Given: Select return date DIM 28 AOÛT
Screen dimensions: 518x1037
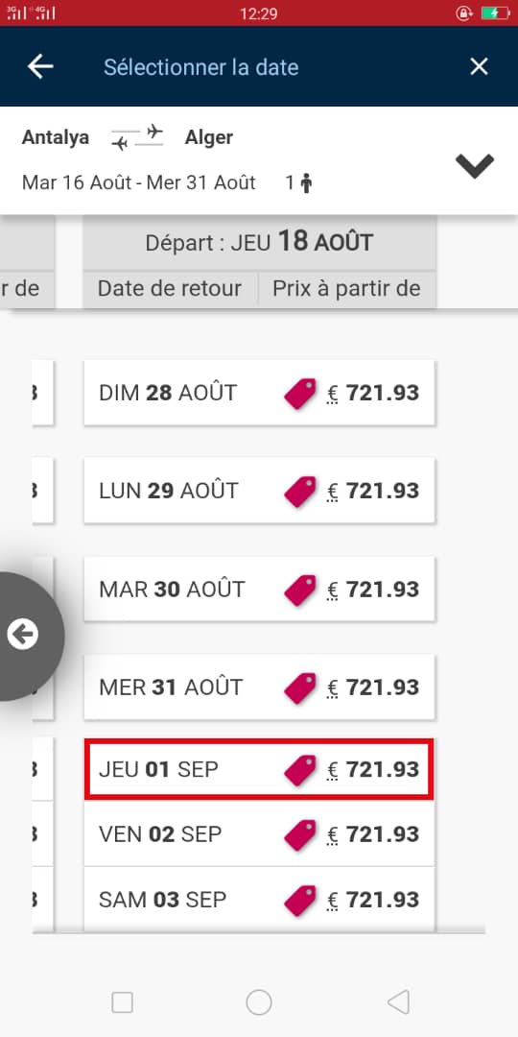Looking at the screenshot, I should click(x=259, y=393).
